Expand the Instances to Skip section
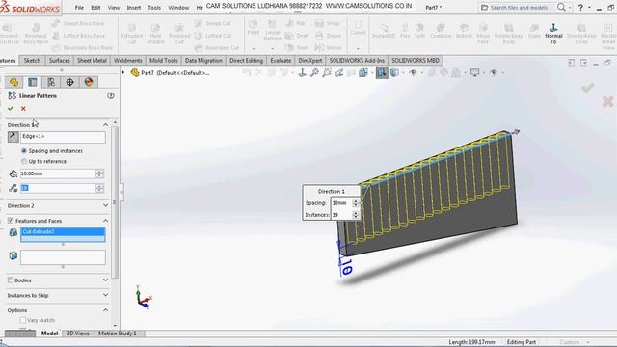617x347 pixels. (105, 295)
